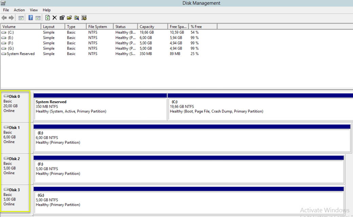Click the Back arrow in toolbar

click(x=4, y=18)
